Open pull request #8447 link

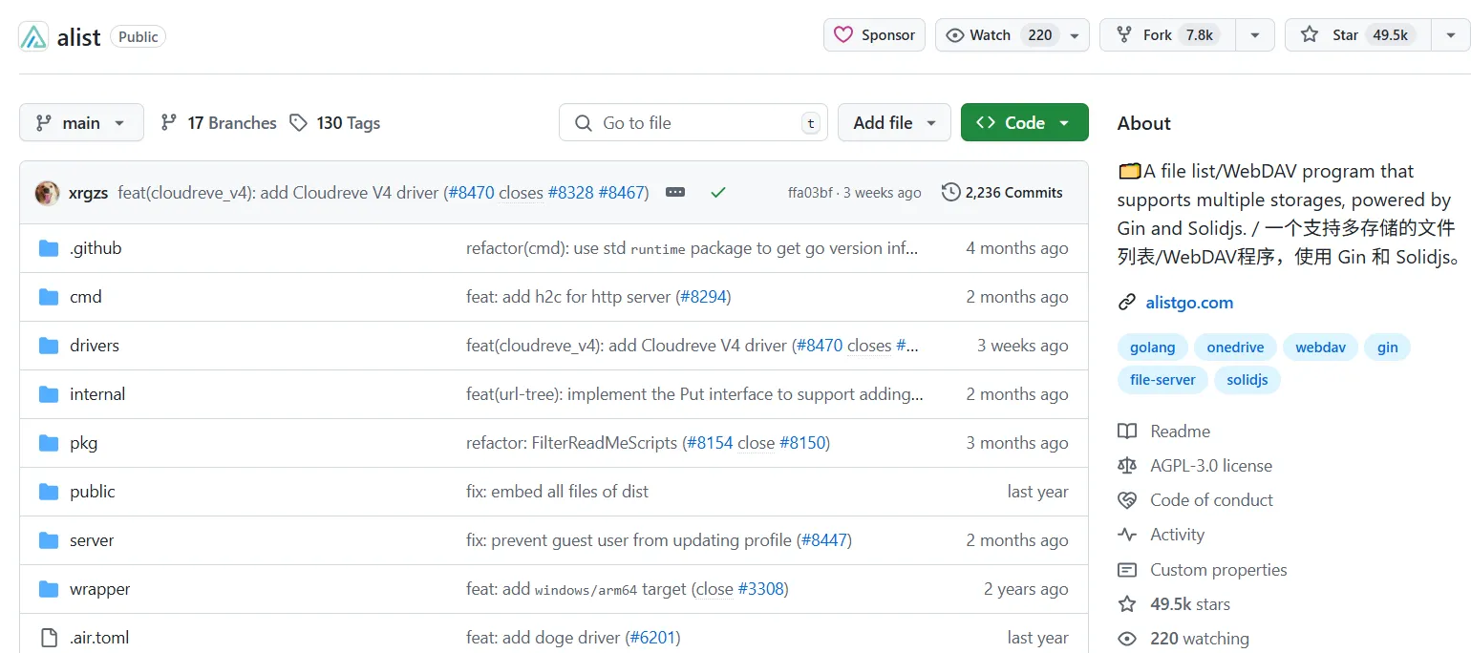[x=824, y=540]
